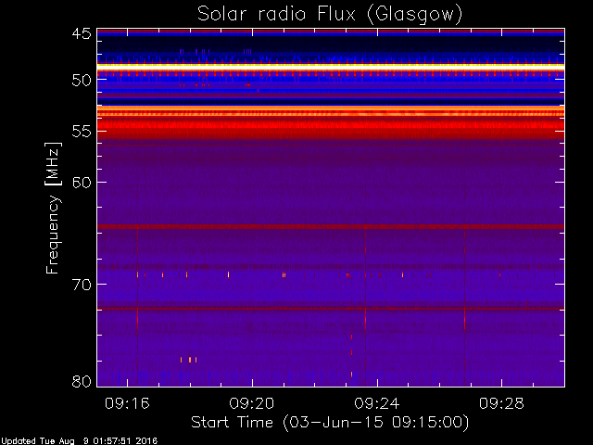Click the 50 frequency tick label

pyautogui.click(x=82, y=81)
